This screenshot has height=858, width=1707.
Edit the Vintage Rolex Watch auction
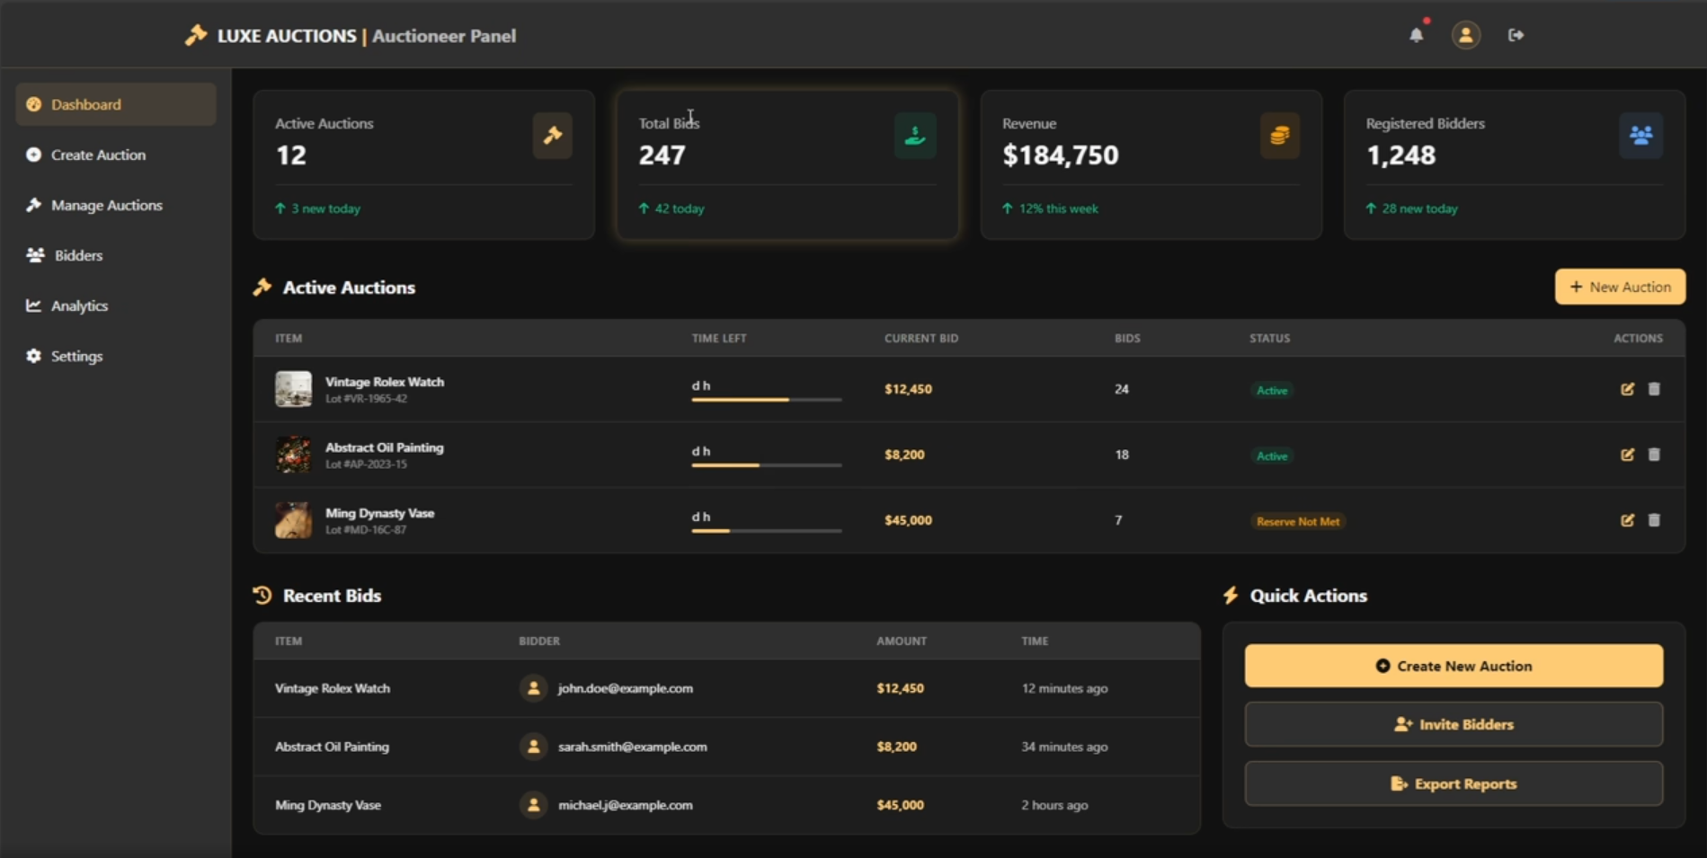click(1627, 389)
